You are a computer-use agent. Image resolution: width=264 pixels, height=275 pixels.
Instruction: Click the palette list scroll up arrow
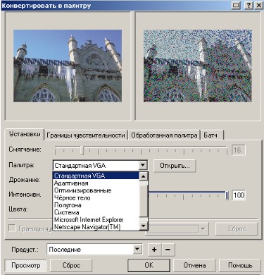[144, 176]
